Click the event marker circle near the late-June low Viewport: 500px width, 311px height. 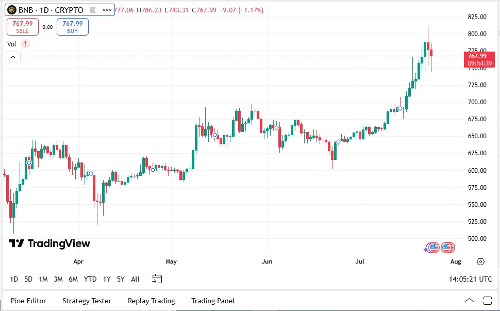tap(338, 142)
